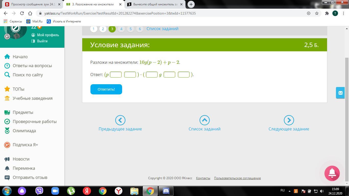Open the Искать в Интернете bookmark
Screen dimensions: 349x196
pos(64,21)
